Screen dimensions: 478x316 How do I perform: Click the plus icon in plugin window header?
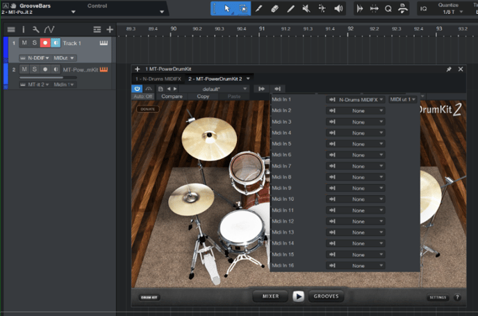tap(137, 69)
